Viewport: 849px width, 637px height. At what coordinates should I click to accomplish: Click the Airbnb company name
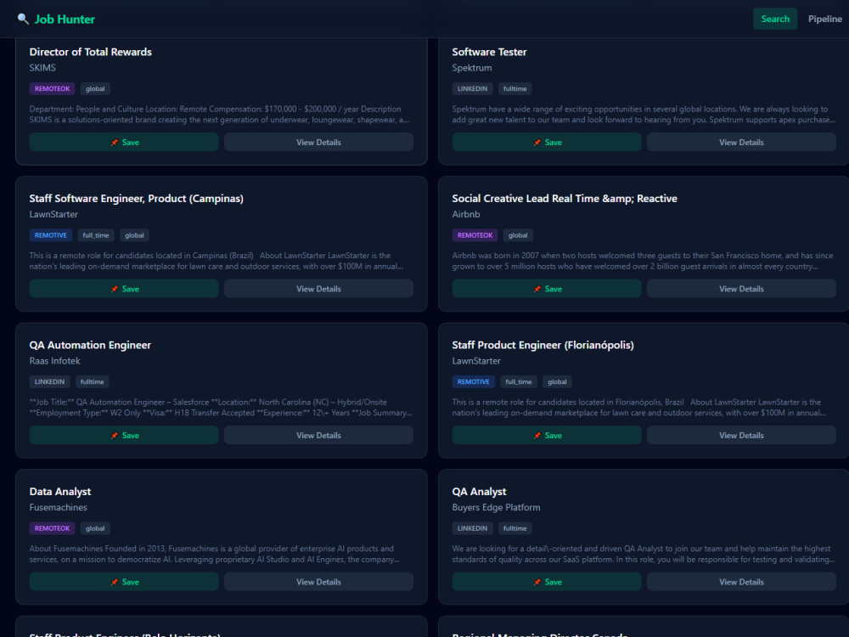(465, 215)
